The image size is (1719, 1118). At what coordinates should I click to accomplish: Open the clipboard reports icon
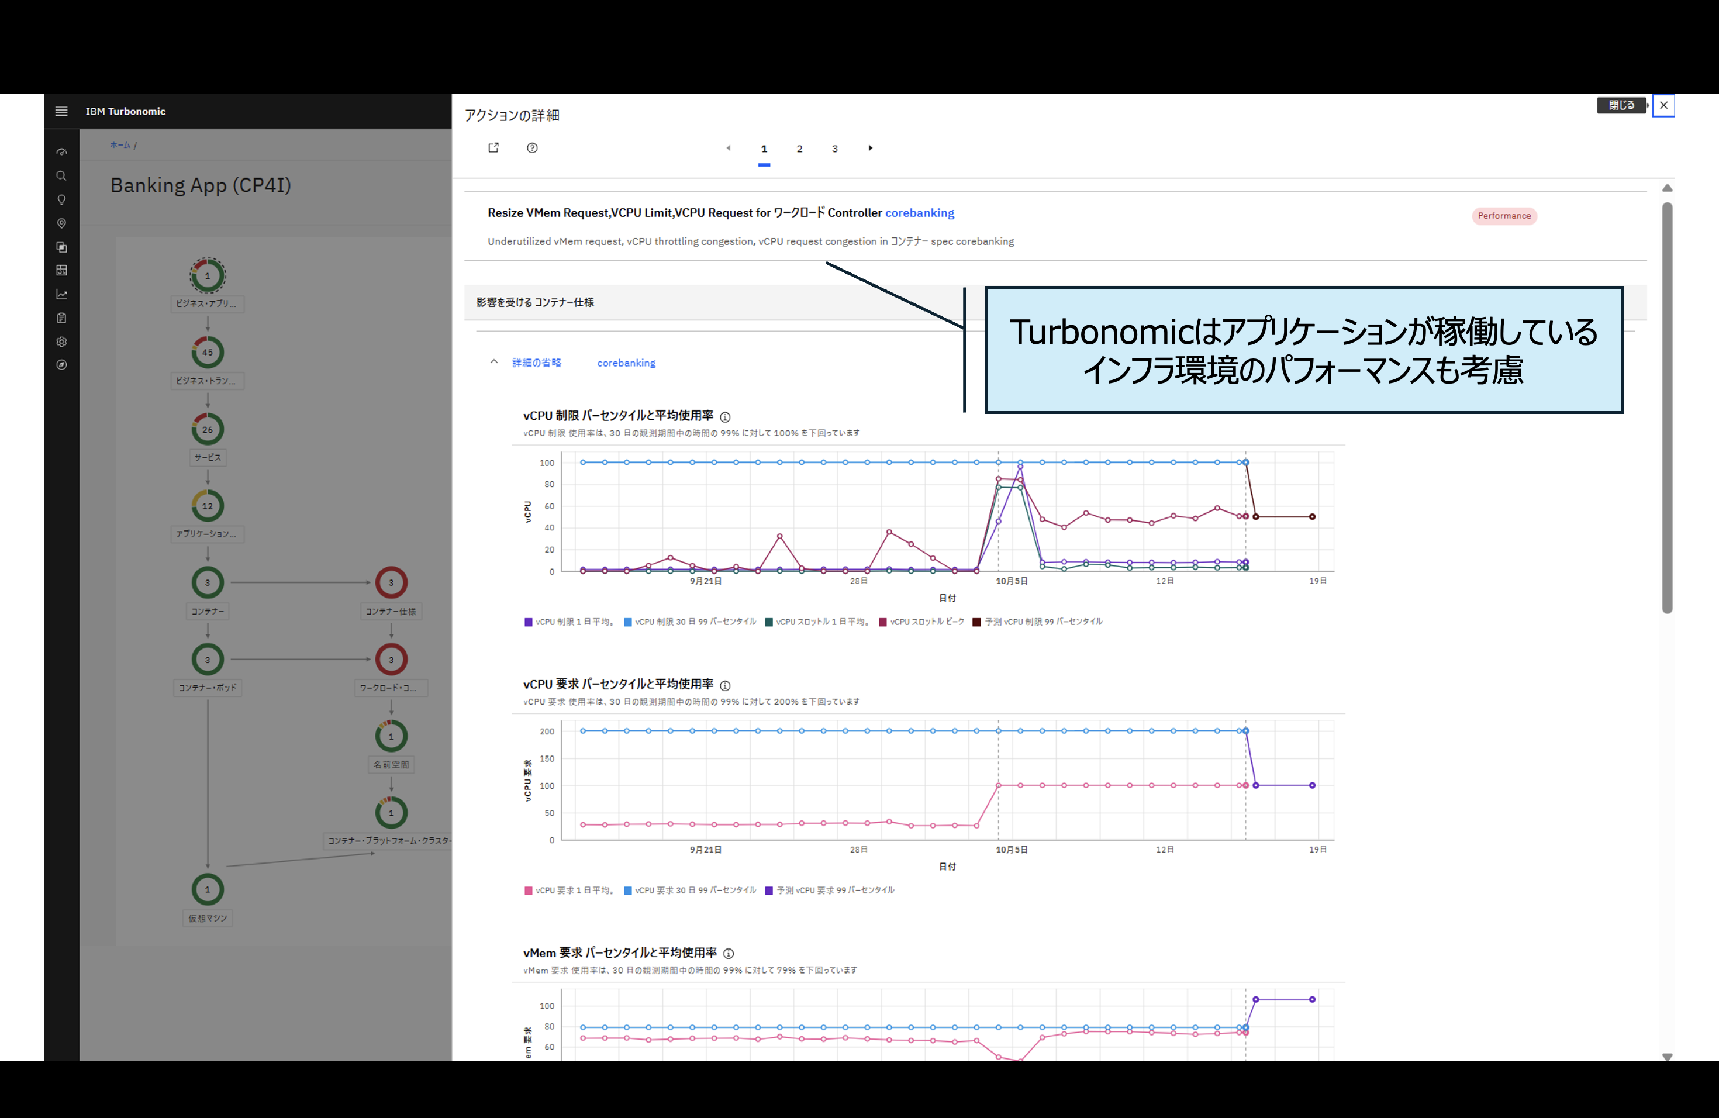tap(61, 317)
